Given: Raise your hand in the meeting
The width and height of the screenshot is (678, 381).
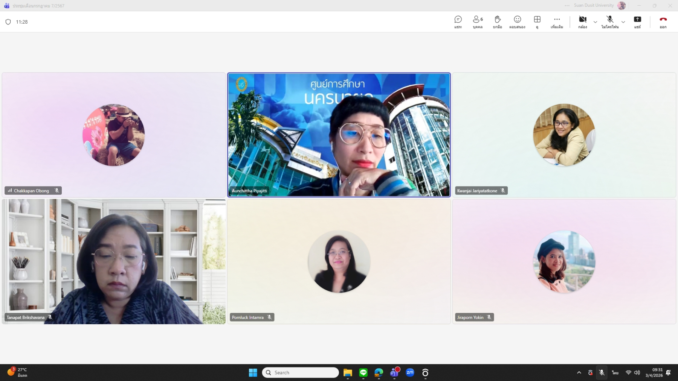Looking at the screenshot, I should [x=497, y=22].
